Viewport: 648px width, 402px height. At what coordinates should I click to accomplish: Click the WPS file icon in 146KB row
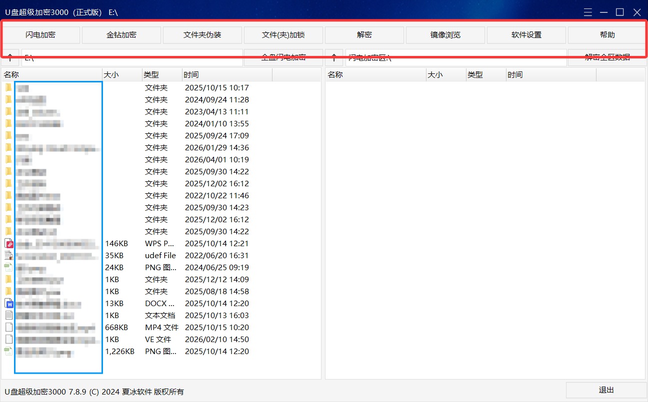coord(9,243)
